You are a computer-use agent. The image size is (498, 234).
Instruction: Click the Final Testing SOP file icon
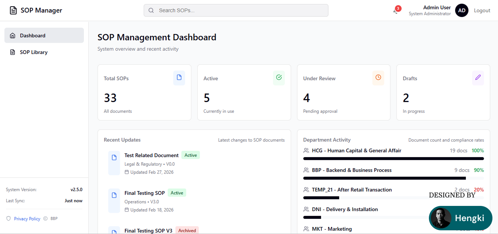tap(114, 196)
